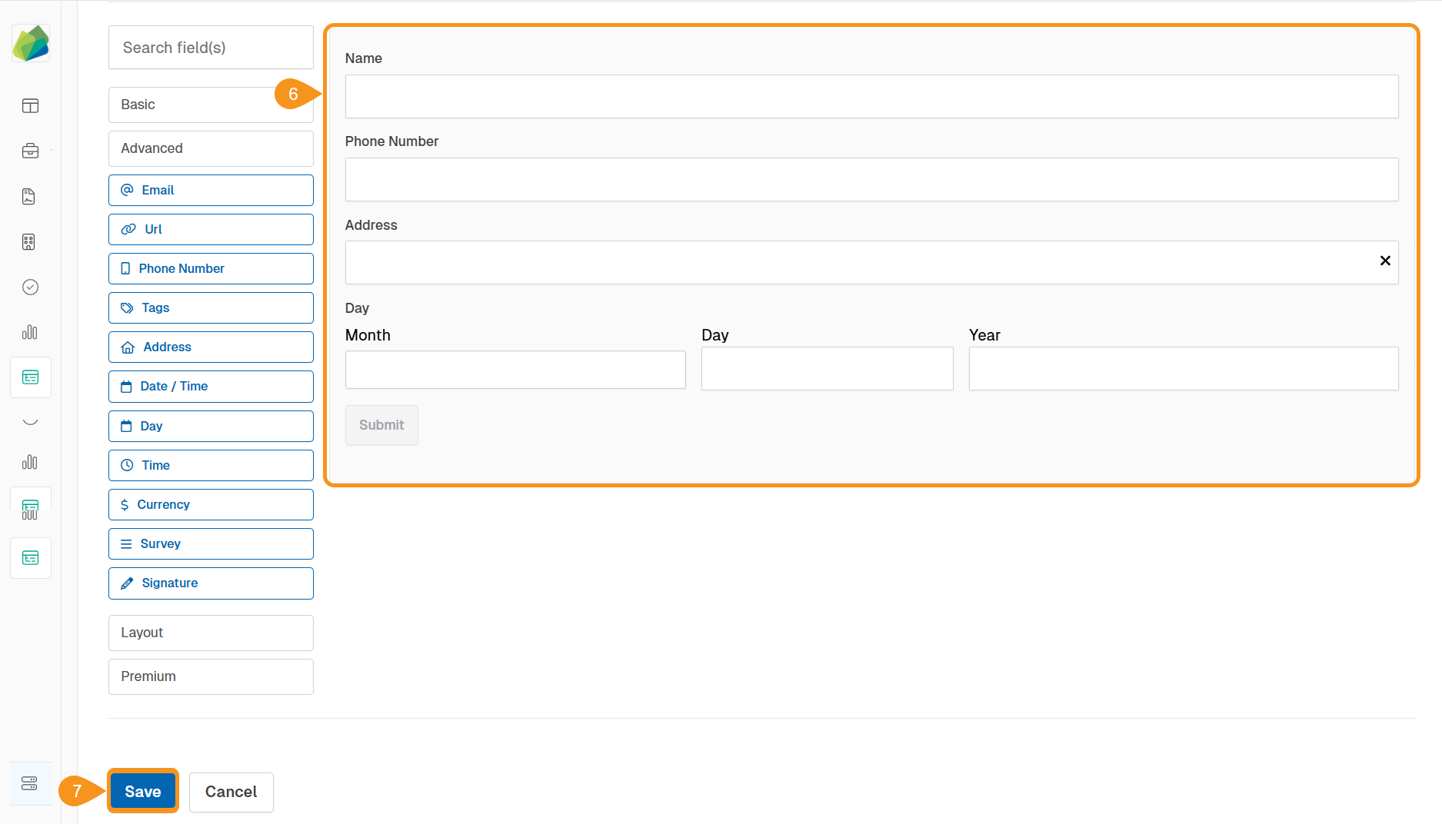Click inside the Search field(s) box

tap(210, 47)
